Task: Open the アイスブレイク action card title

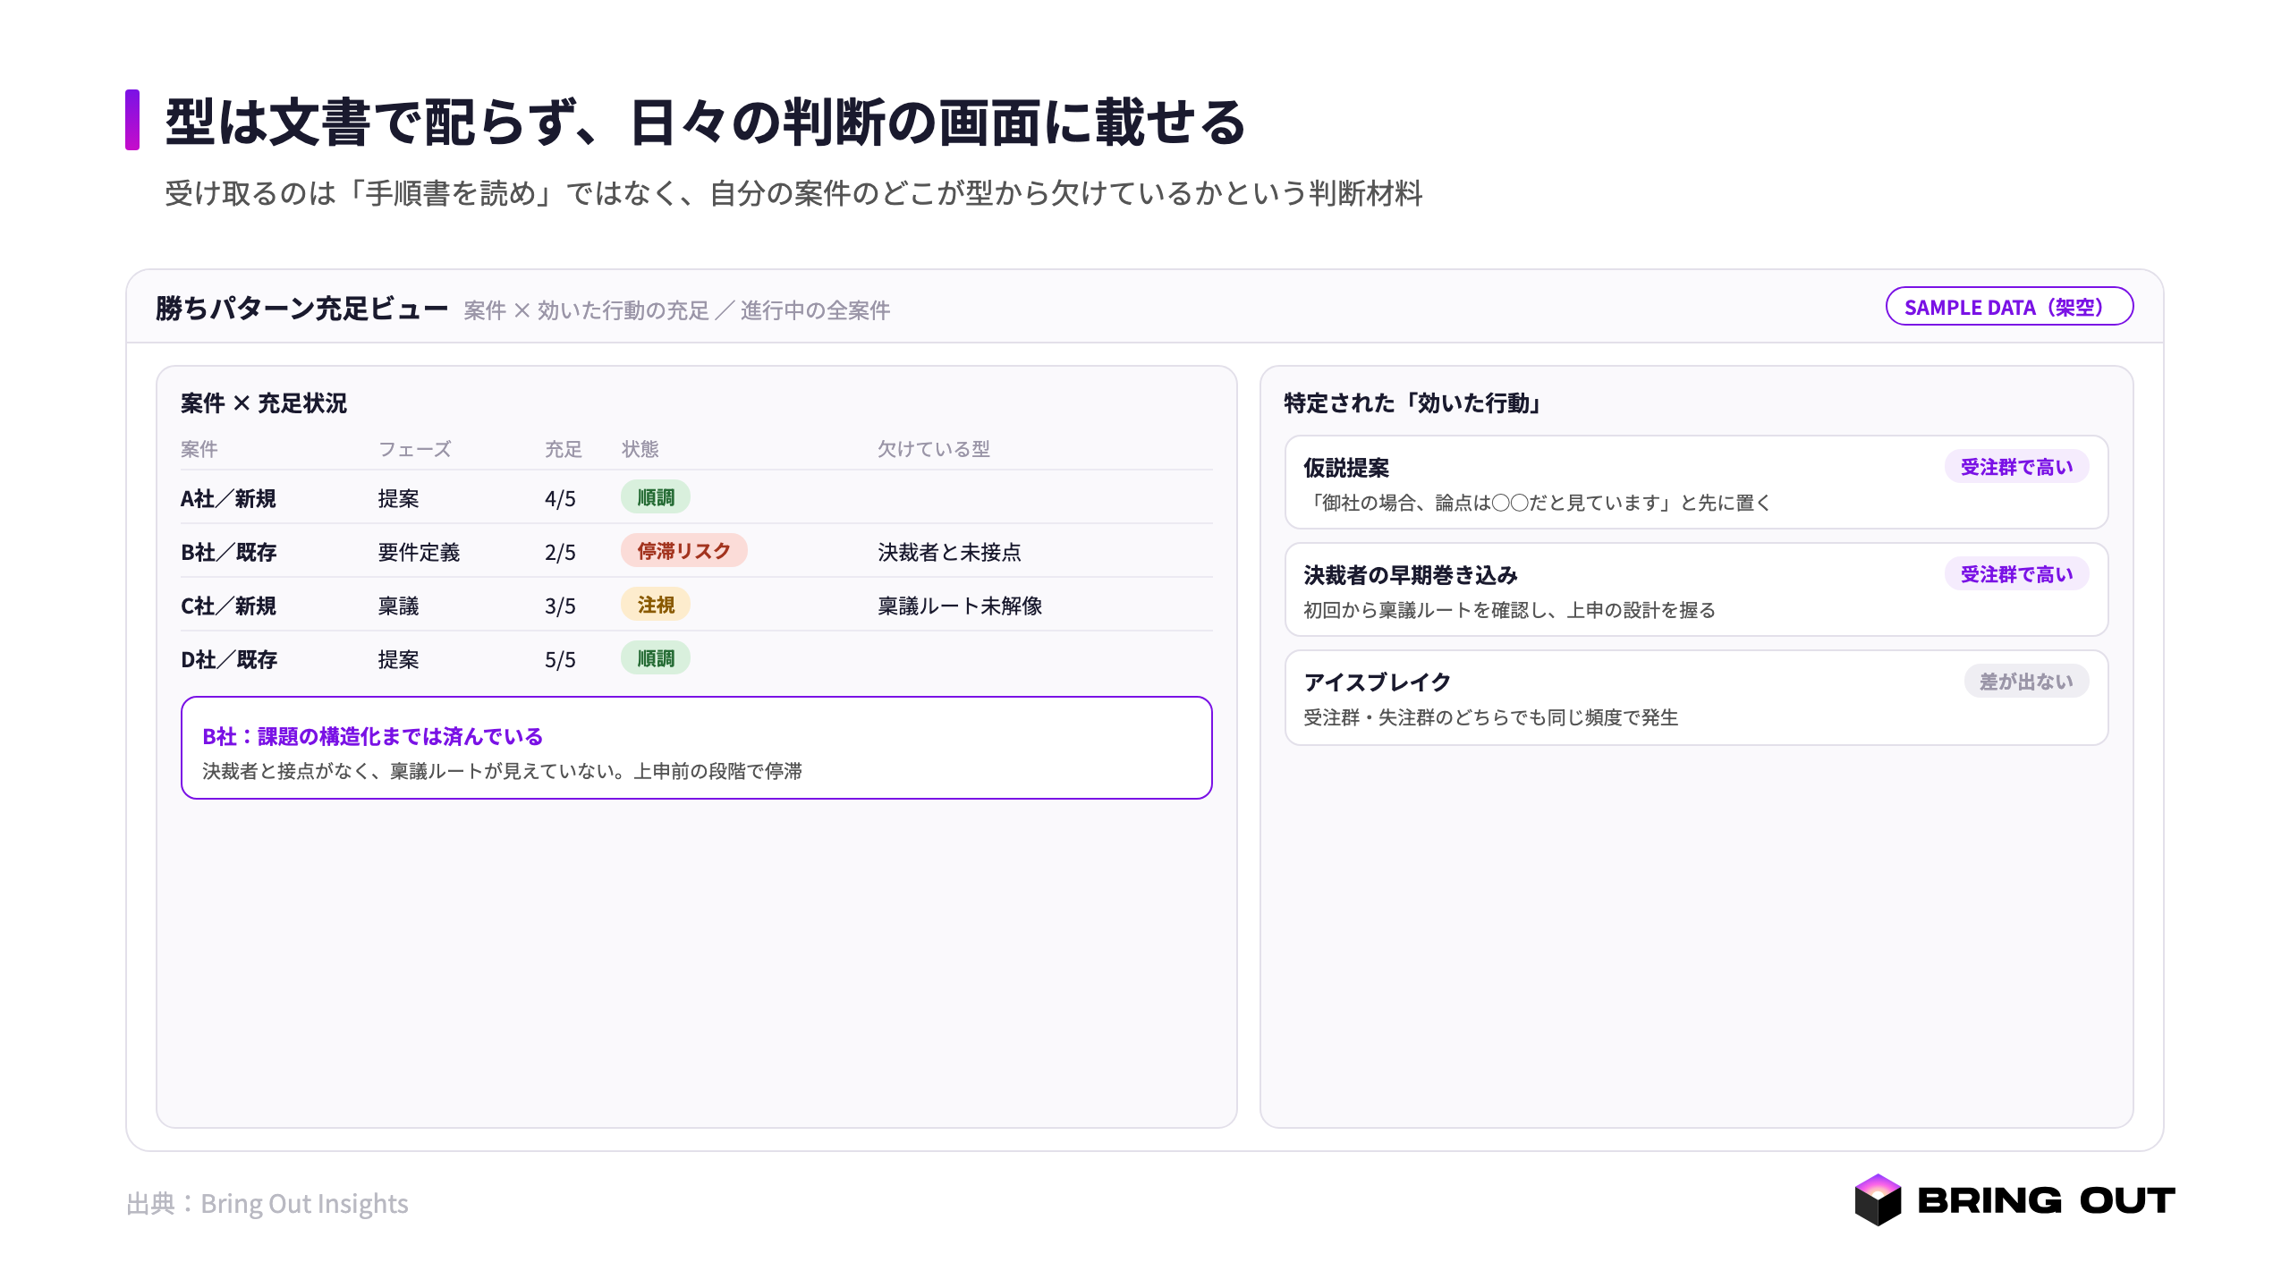Action: point(1378,682)
